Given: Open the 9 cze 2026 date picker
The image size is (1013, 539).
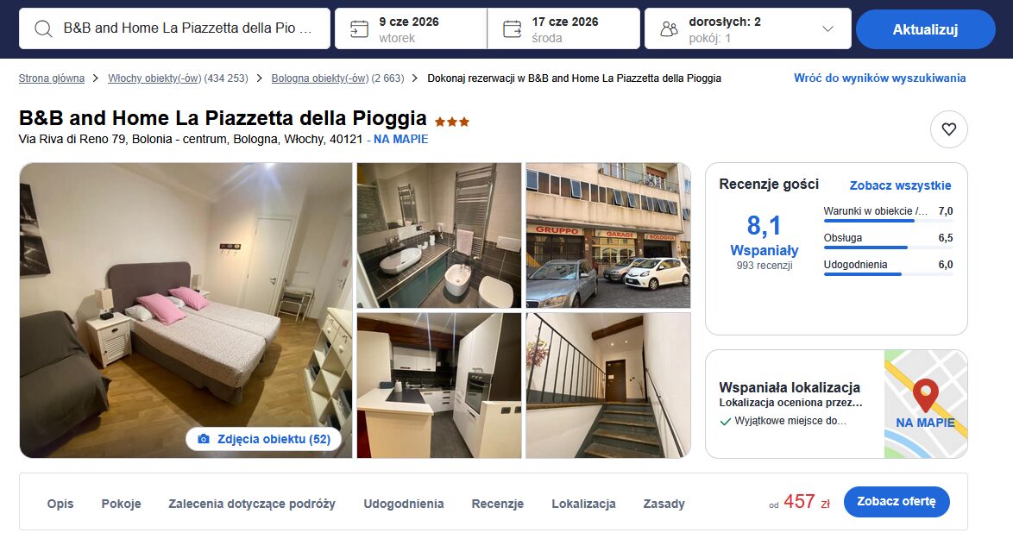Looking at the screenshot, I should tap(411, 28).
